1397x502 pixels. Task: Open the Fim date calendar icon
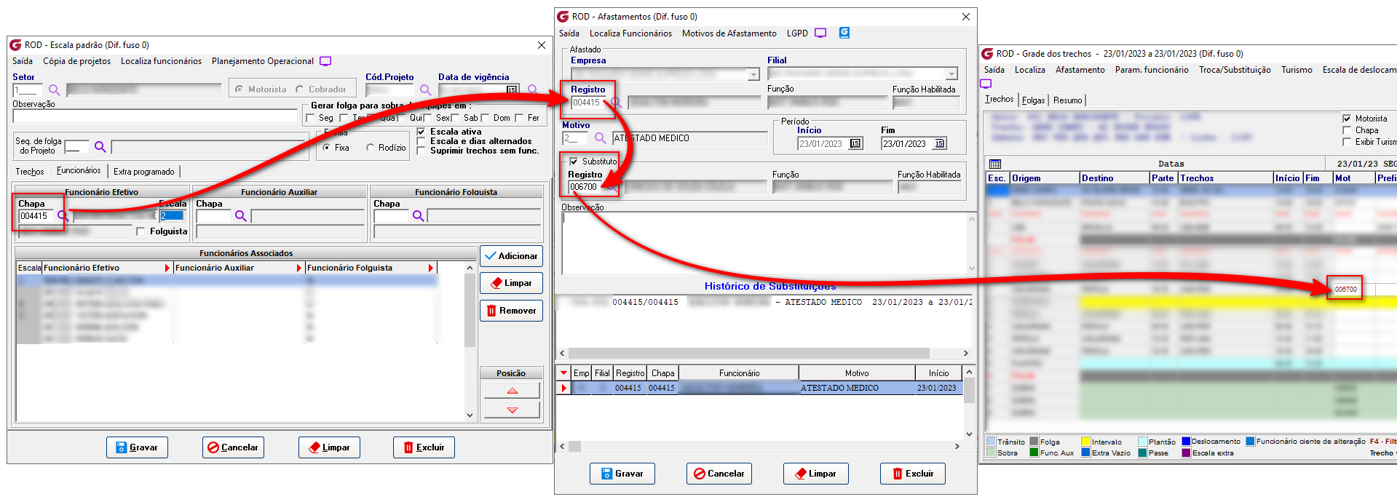point(939,144)
